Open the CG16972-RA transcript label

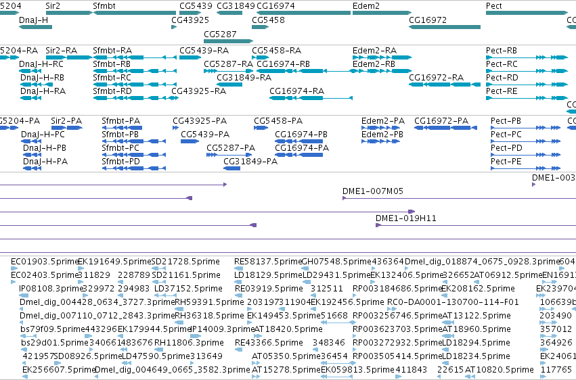[x=437, y=77]
